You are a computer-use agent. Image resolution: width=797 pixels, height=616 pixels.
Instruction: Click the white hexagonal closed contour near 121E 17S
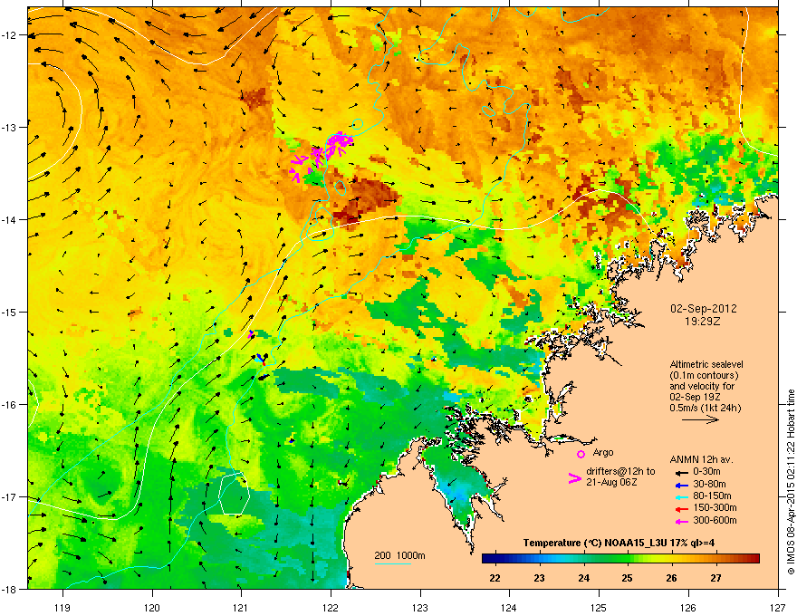[235, 495]
